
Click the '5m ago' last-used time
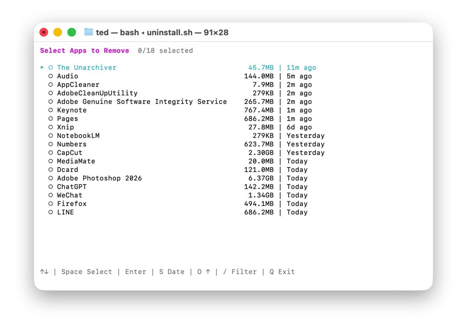tap(299, 76)
